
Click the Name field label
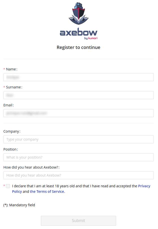tap(11, 69)
